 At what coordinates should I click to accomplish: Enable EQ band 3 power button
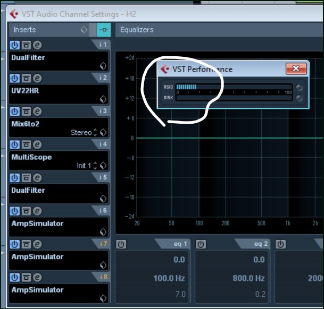pos(280,244)
